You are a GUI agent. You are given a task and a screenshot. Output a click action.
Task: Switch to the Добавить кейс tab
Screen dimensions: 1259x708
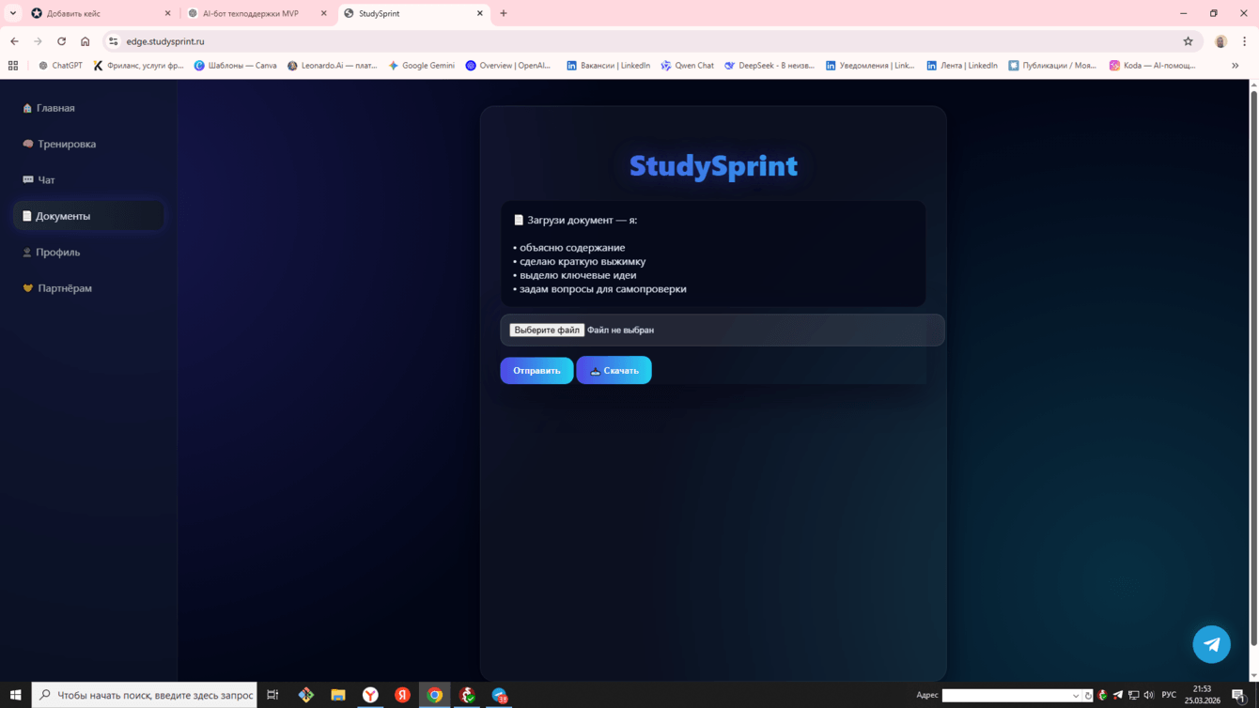point(101,13)
